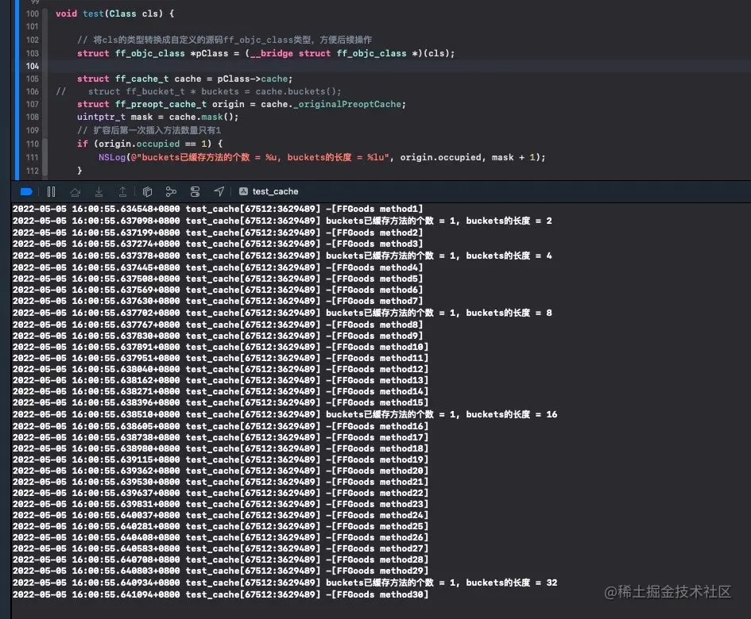Click 'test' function name on line 100
This screenshot has width=751, height=619.
click(x=93, y=13)
